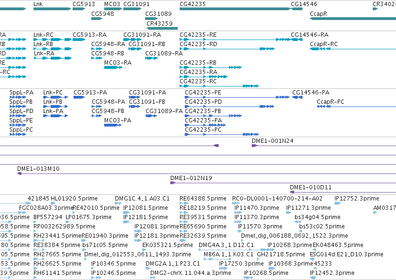Viewport: 396px width, 280px height.
Task: Open protein CG31089-PA
Action: [x=164, y=111]
